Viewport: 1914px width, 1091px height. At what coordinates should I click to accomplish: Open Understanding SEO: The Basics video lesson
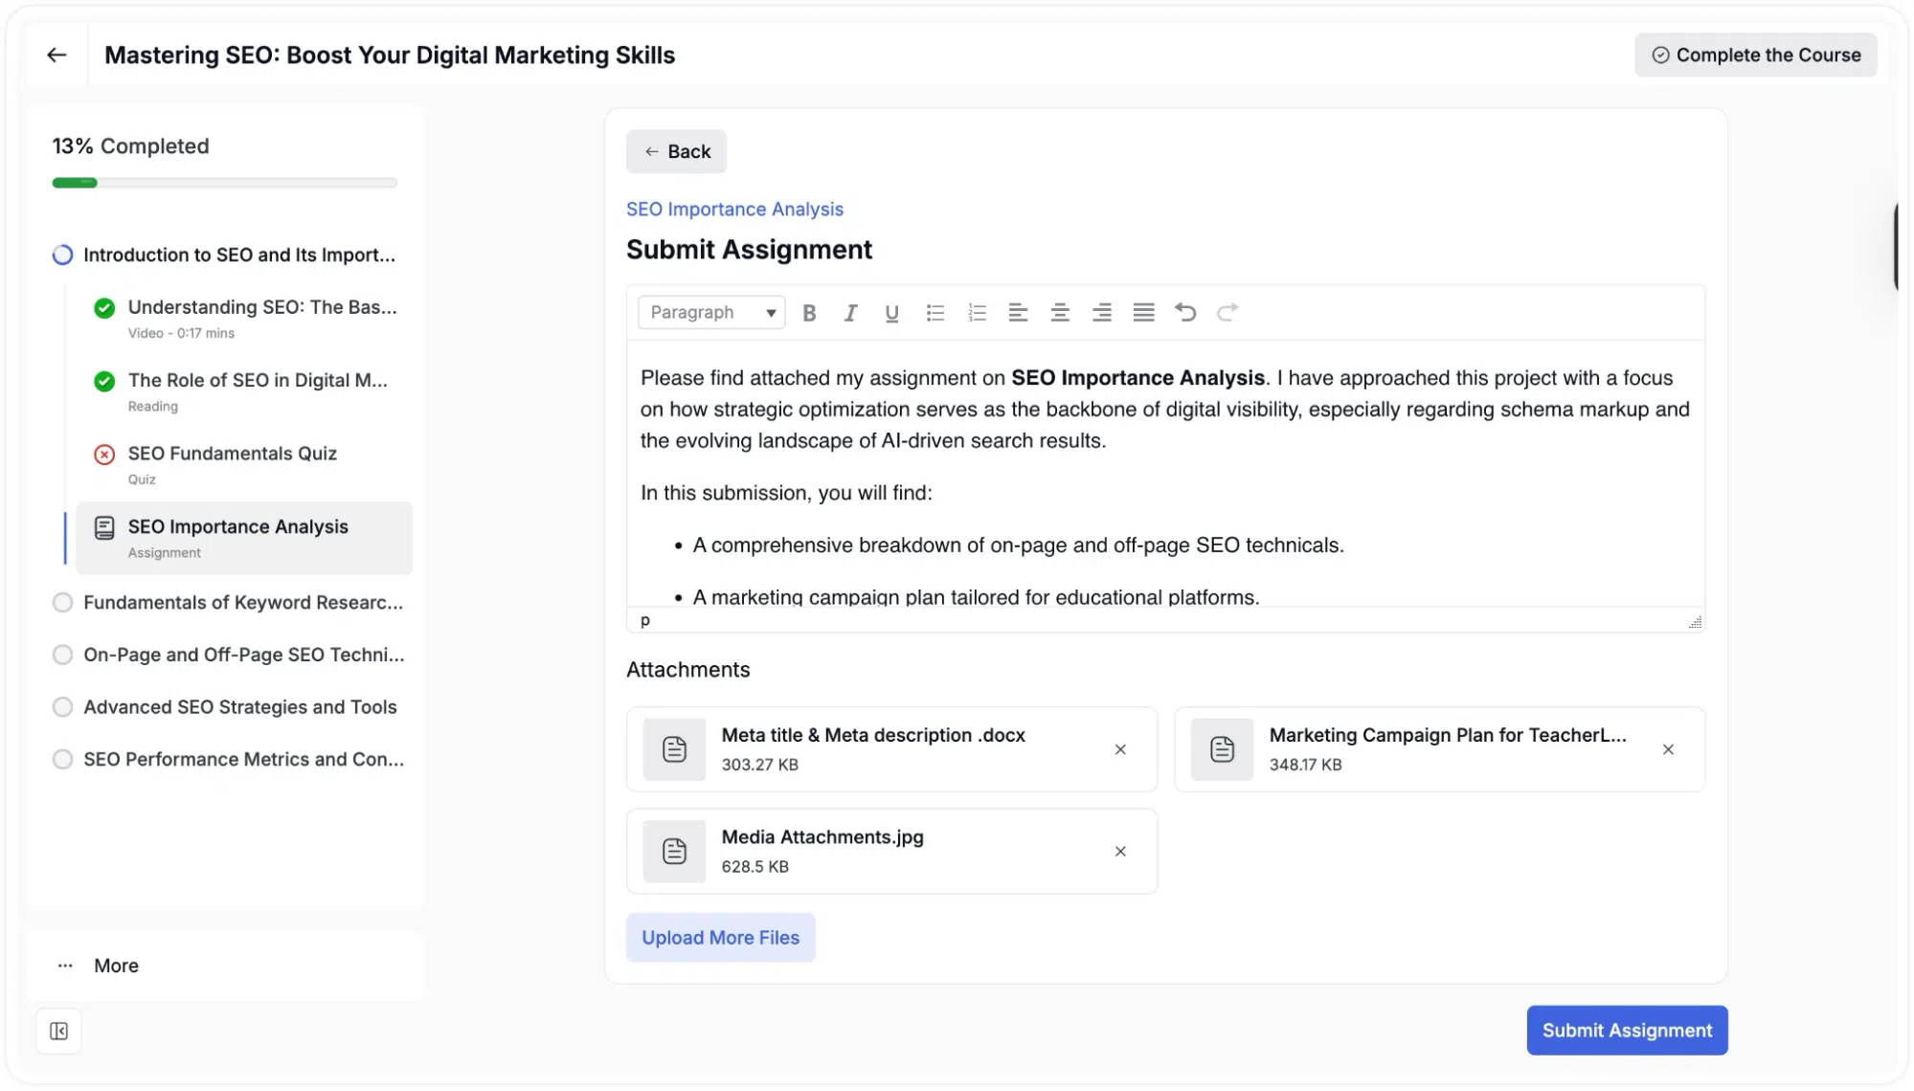click(244, 319)
